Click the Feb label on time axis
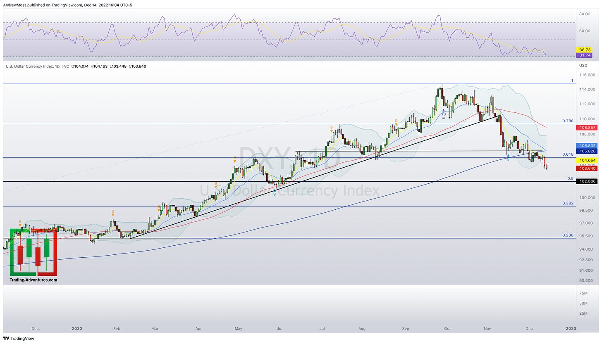Viewport: 602px width, 344px height. click(x=117, y=329)
